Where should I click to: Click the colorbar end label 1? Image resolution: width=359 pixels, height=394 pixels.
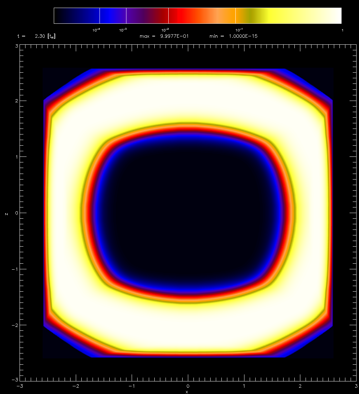click(342, 30)
